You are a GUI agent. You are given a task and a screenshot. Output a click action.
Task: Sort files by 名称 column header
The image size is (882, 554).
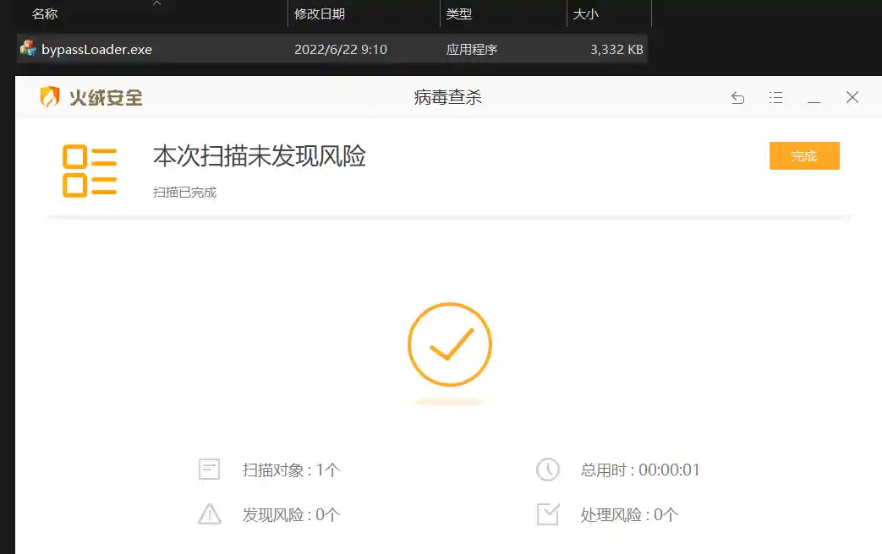[45, 14]
